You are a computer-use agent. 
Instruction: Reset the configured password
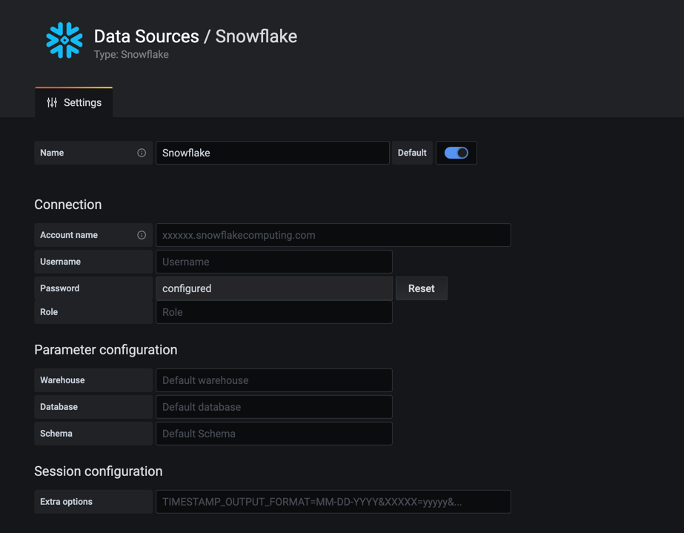point(421,288)
